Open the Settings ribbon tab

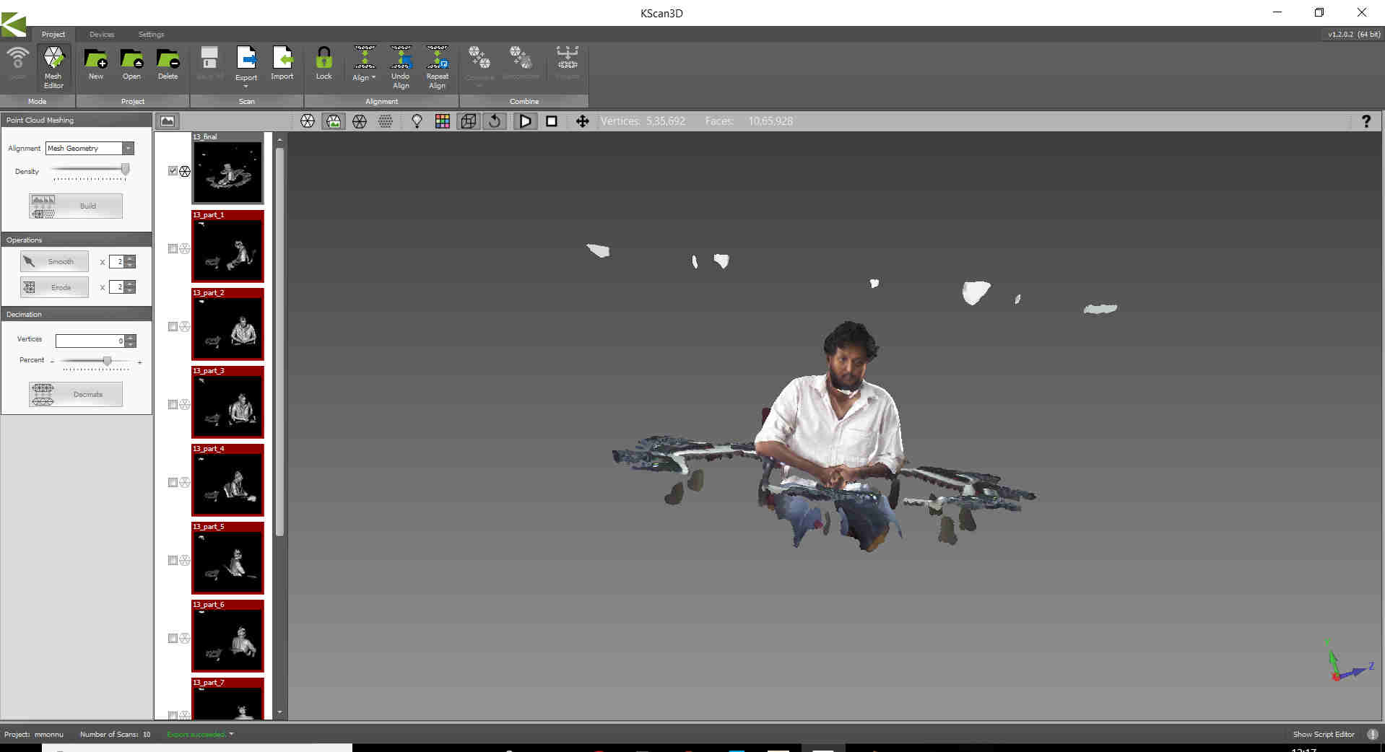click(x=151, y=34)
